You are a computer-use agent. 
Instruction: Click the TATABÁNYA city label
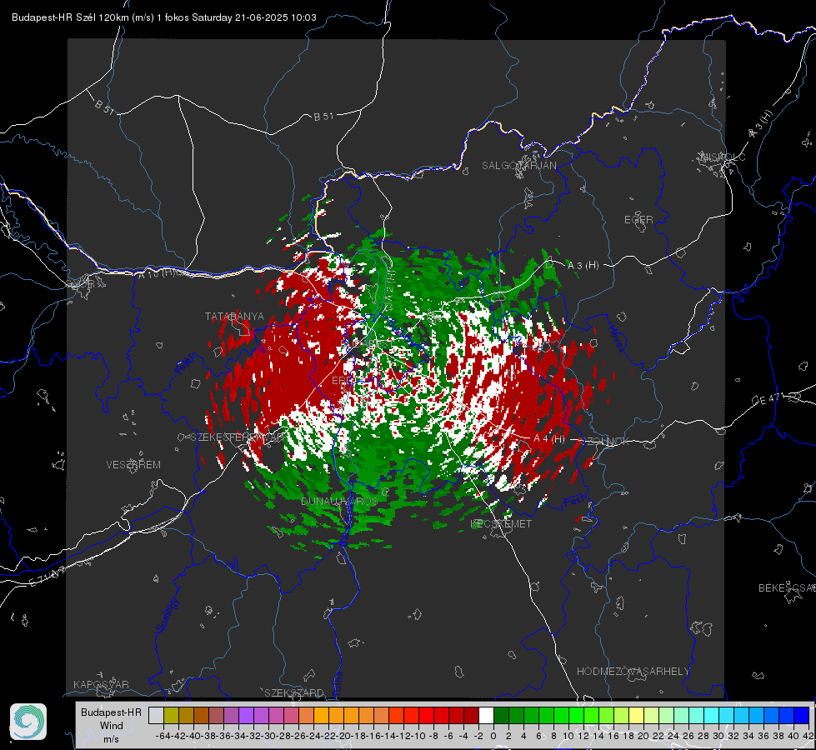point(234,317)
